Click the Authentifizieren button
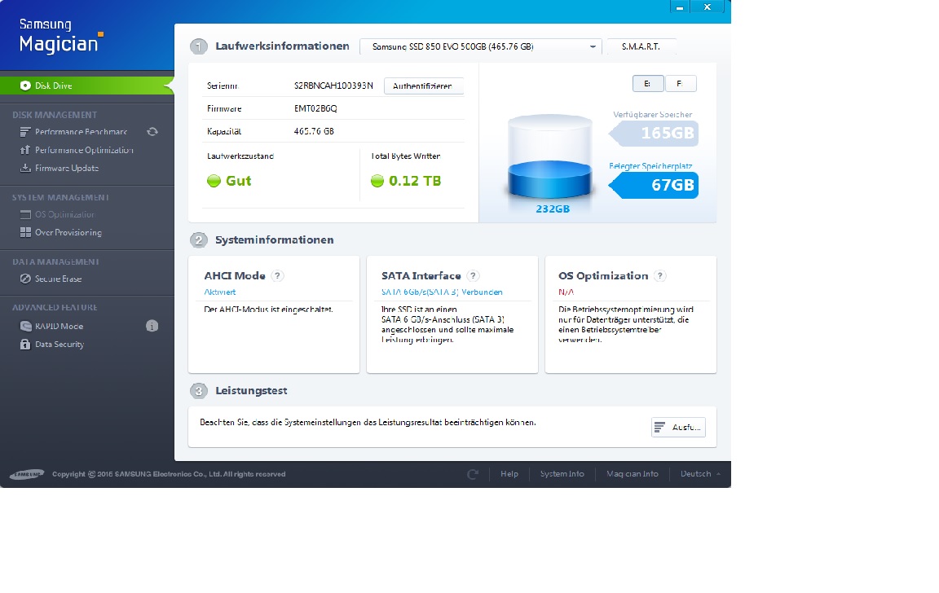This screenshot has height=593, width=939. coord(423,86)
